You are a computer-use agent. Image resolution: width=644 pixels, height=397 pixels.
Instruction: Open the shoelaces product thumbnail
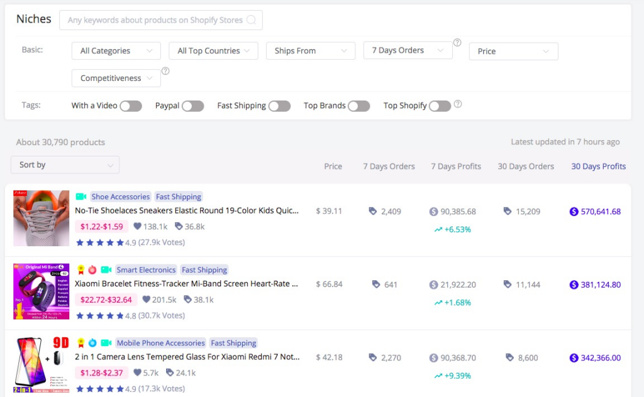41,218
